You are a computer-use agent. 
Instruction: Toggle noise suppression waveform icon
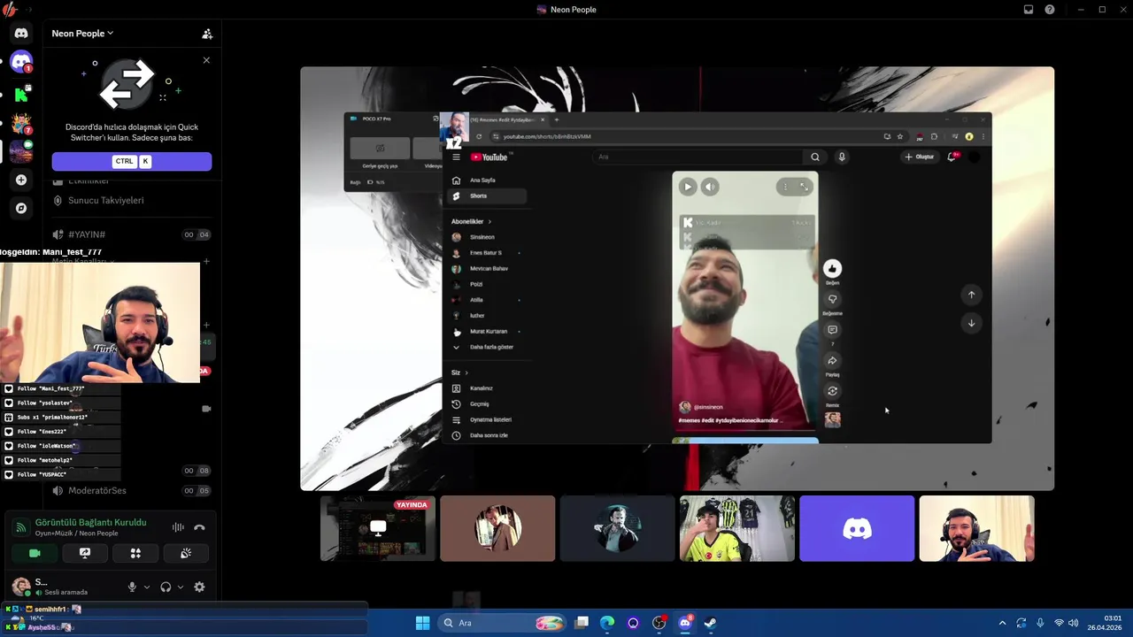[178, 527]
